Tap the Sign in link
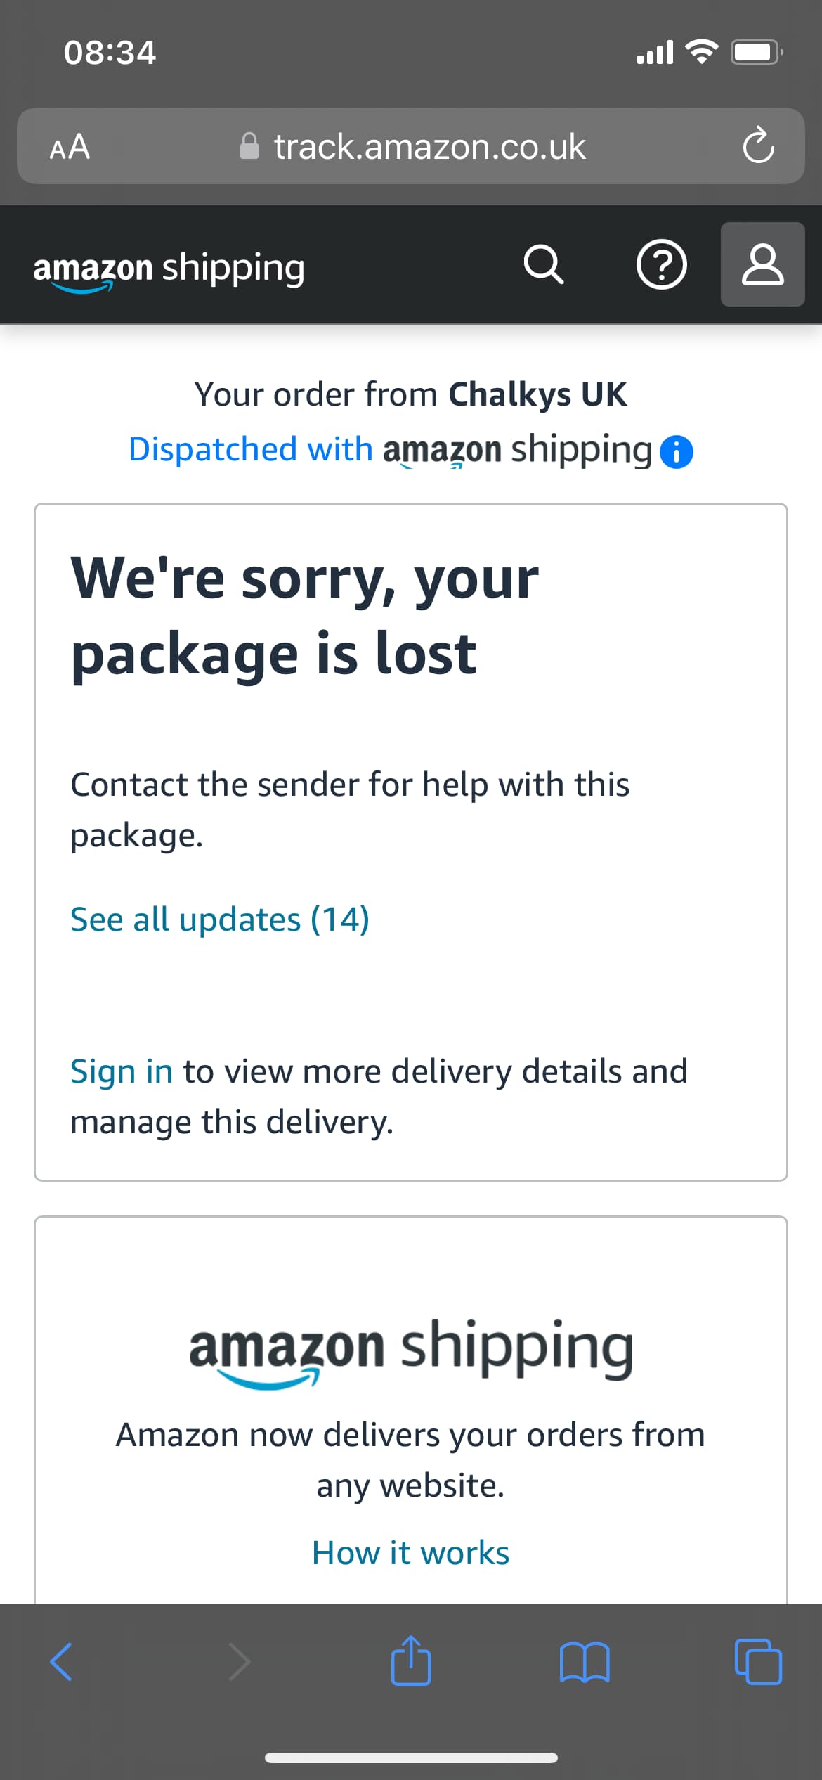The image size is (822, 1780). 121,1071
